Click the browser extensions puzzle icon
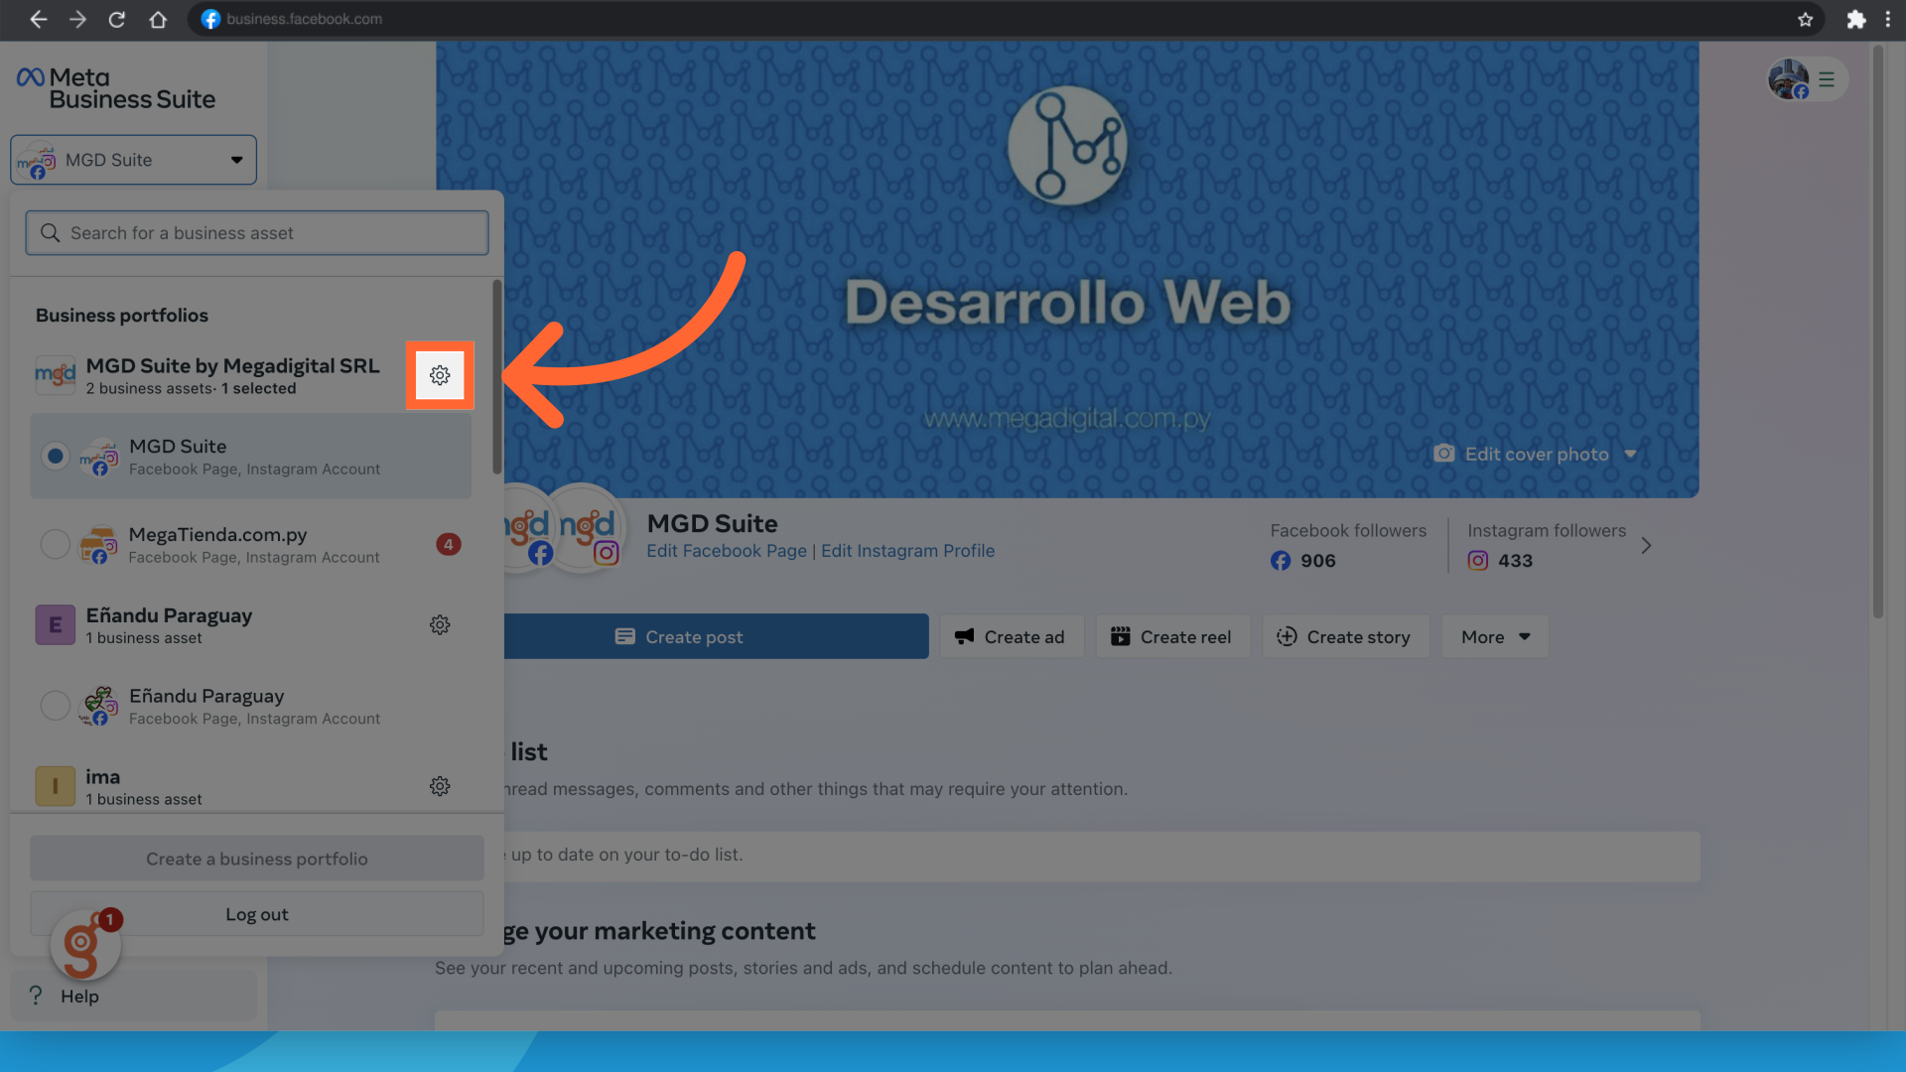 (1855, 19)
